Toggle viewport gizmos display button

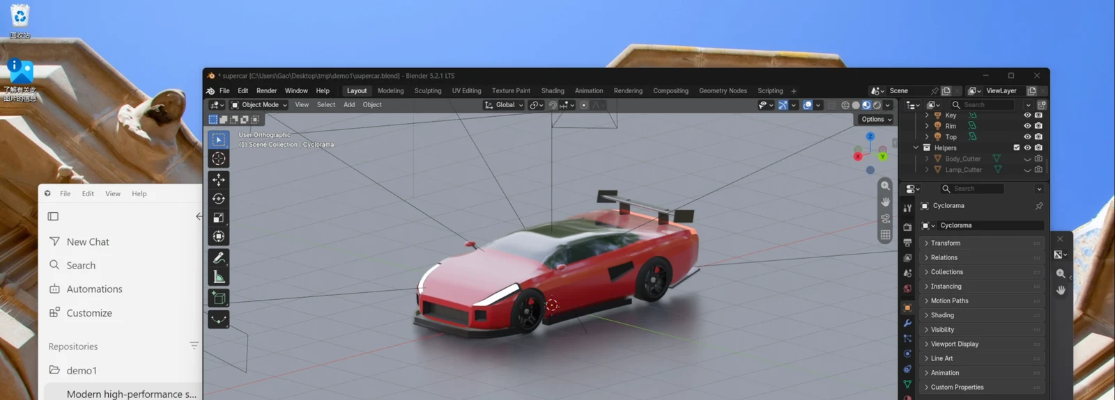point(783,105)
